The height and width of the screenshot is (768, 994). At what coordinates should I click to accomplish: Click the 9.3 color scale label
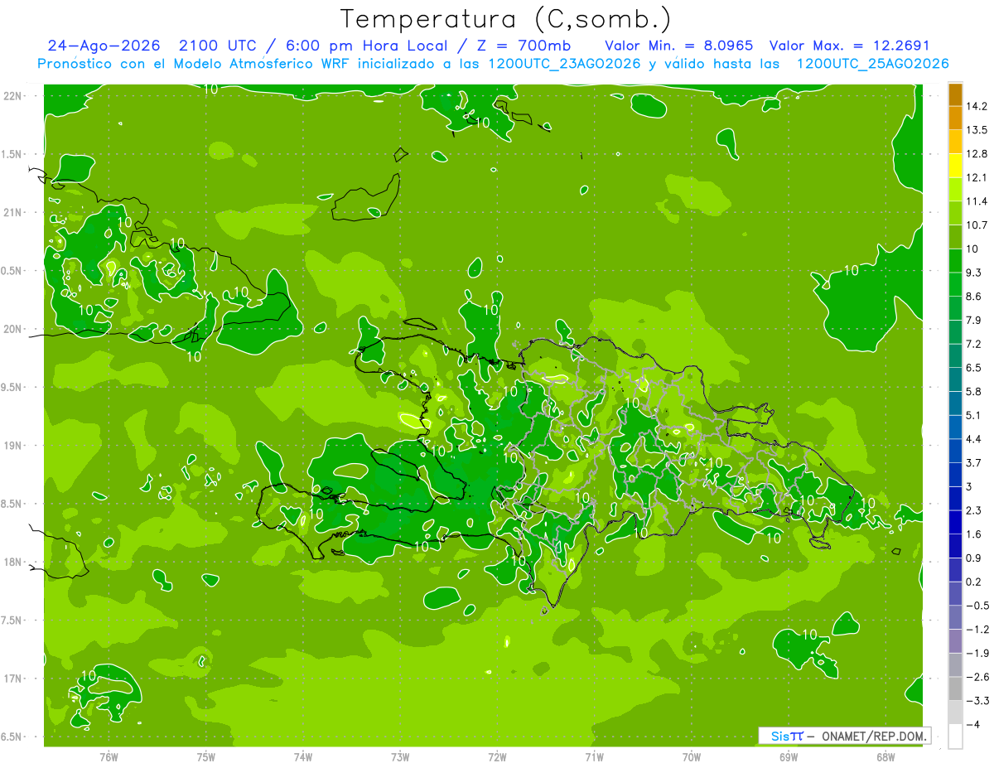coord(974,273)
